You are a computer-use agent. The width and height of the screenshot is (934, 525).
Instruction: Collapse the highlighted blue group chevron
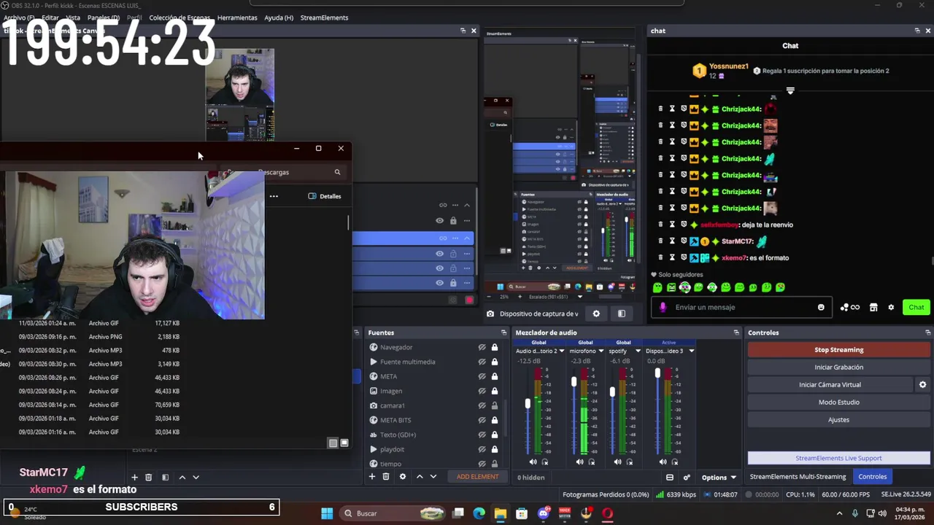coord(467,238)
